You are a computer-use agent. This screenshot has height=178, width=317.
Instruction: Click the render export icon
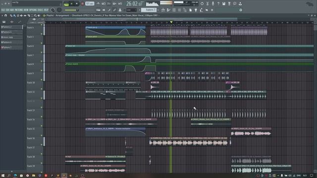click(x=229, y=3)
